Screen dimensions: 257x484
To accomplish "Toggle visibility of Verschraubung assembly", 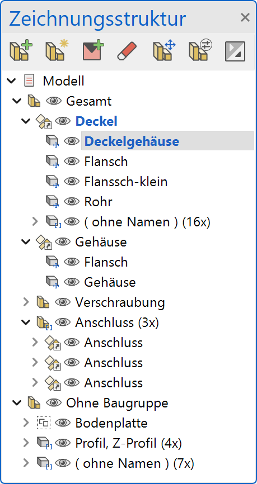I will point(63,302).
